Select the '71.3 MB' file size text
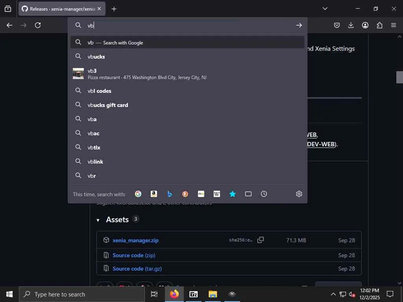Screen dimensions: 403x302 [x=296, y=240]
